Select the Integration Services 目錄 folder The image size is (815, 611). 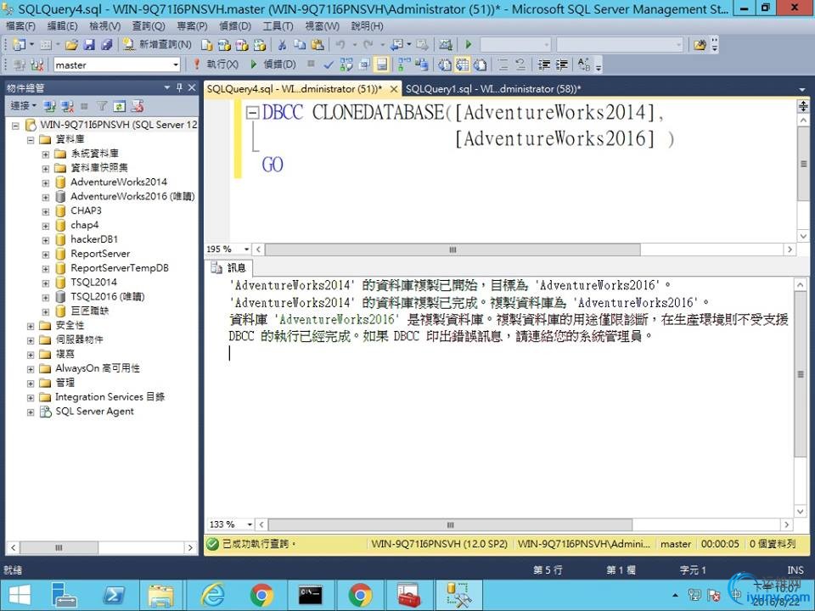pyautogui.click(x=110, y=397)
